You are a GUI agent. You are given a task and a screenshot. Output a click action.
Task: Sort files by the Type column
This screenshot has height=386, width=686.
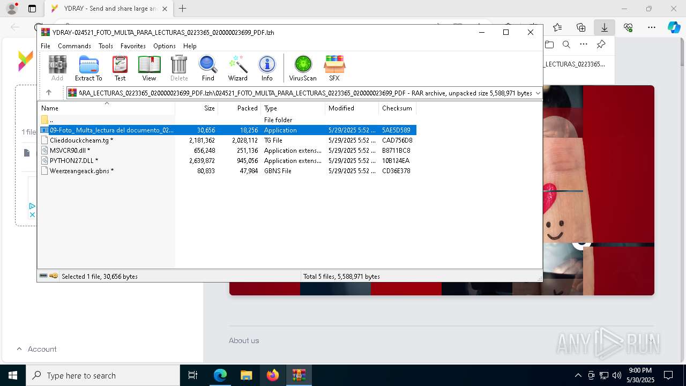[x=293, y=108]
